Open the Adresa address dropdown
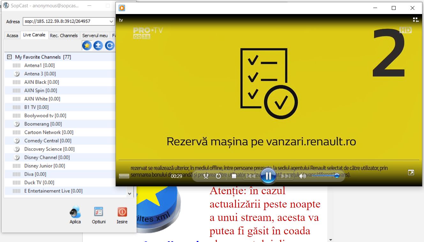Viewport: 424px width, 242px height. tap(111, 21)
